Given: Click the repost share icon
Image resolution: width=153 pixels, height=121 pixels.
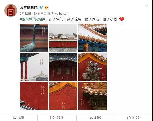Looking at the screenshot, I should click(52, 118).
